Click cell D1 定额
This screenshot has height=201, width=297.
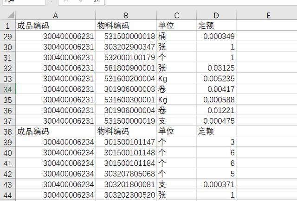point(216,25)
